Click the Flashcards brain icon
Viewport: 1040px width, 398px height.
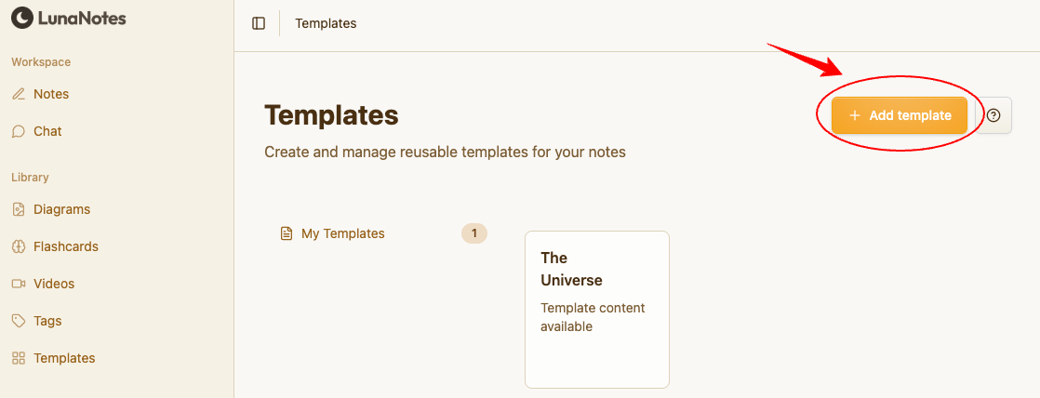19,246
